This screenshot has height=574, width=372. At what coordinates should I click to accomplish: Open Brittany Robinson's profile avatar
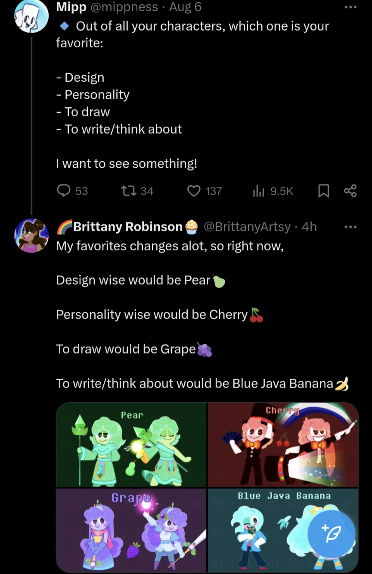click(x=31, y=235)
